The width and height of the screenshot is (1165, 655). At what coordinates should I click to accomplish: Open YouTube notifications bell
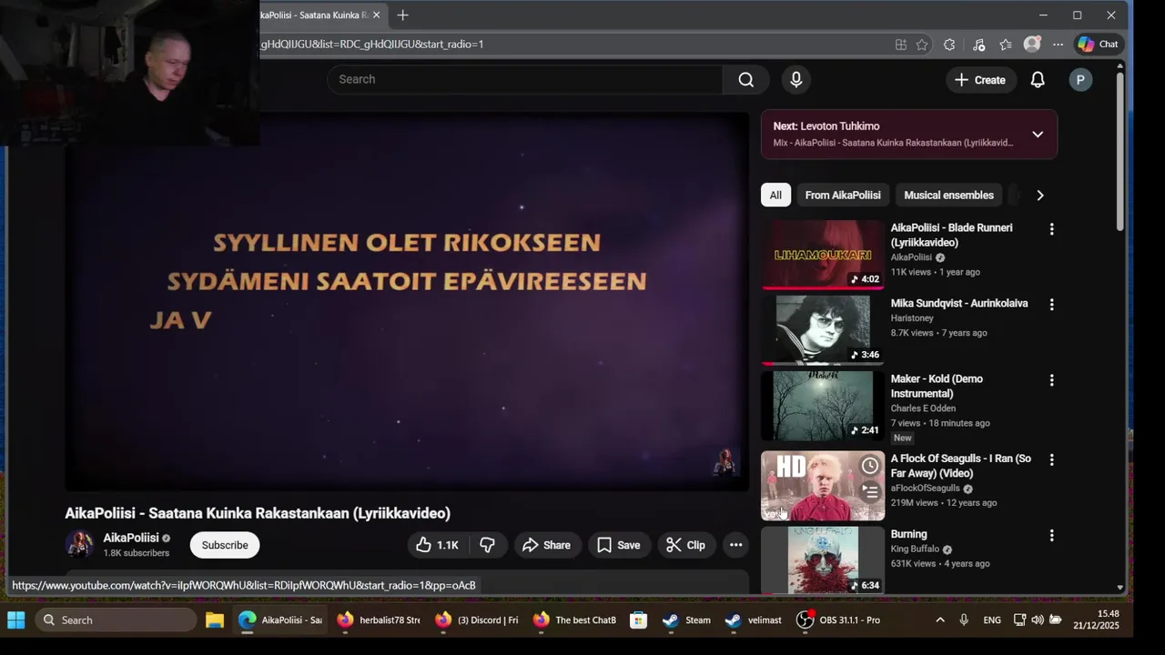1038,80
